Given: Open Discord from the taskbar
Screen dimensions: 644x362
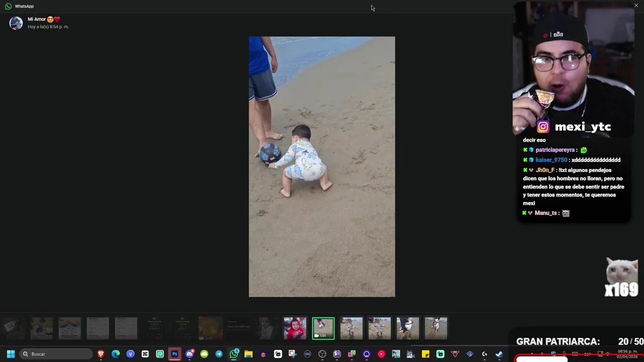Looking at the screenshot, I should [x=190, y=354].
